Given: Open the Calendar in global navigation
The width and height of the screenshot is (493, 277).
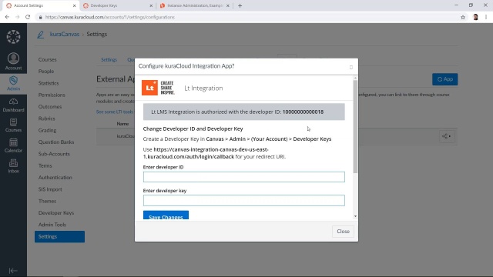Looking at the screenshot, I should (x=13, y=145).
